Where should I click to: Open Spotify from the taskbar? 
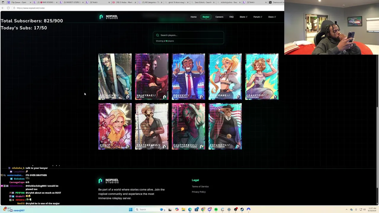(x=216, y=209)
